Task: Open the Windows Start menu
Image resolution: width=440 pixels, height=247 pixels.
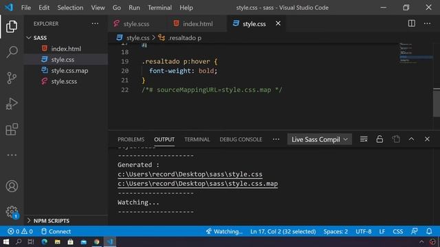Action: (x=6, y=242)
